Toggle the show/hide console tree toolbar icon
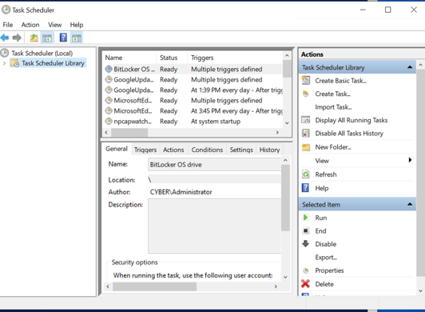 (47, 38)
